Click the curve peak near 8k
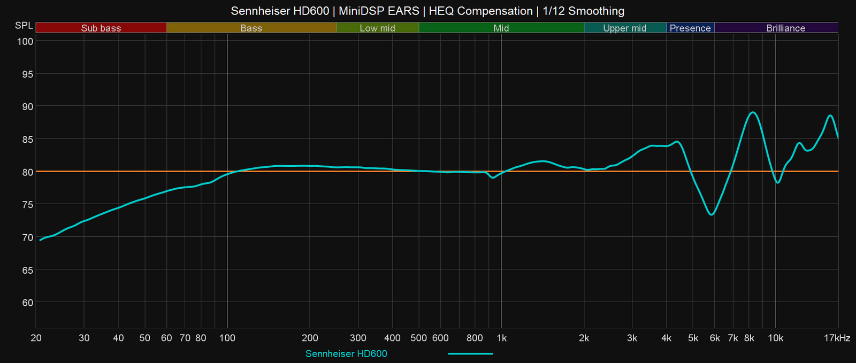 753,112
